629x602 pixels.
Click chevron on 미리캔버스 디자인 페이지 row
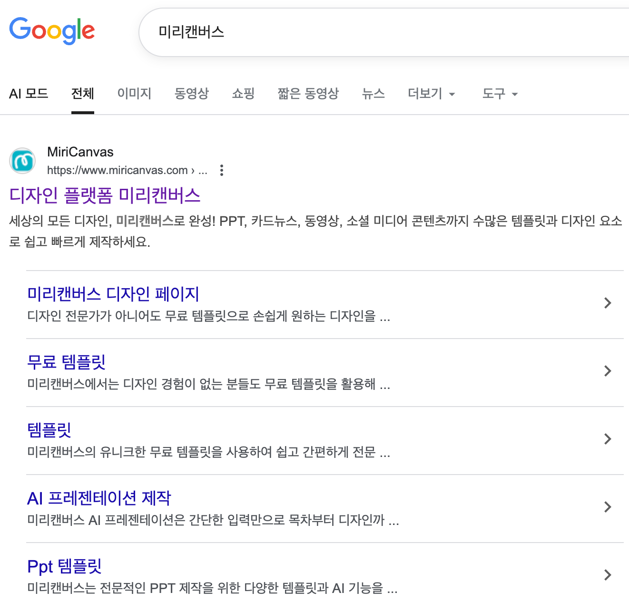click(608, 303)
